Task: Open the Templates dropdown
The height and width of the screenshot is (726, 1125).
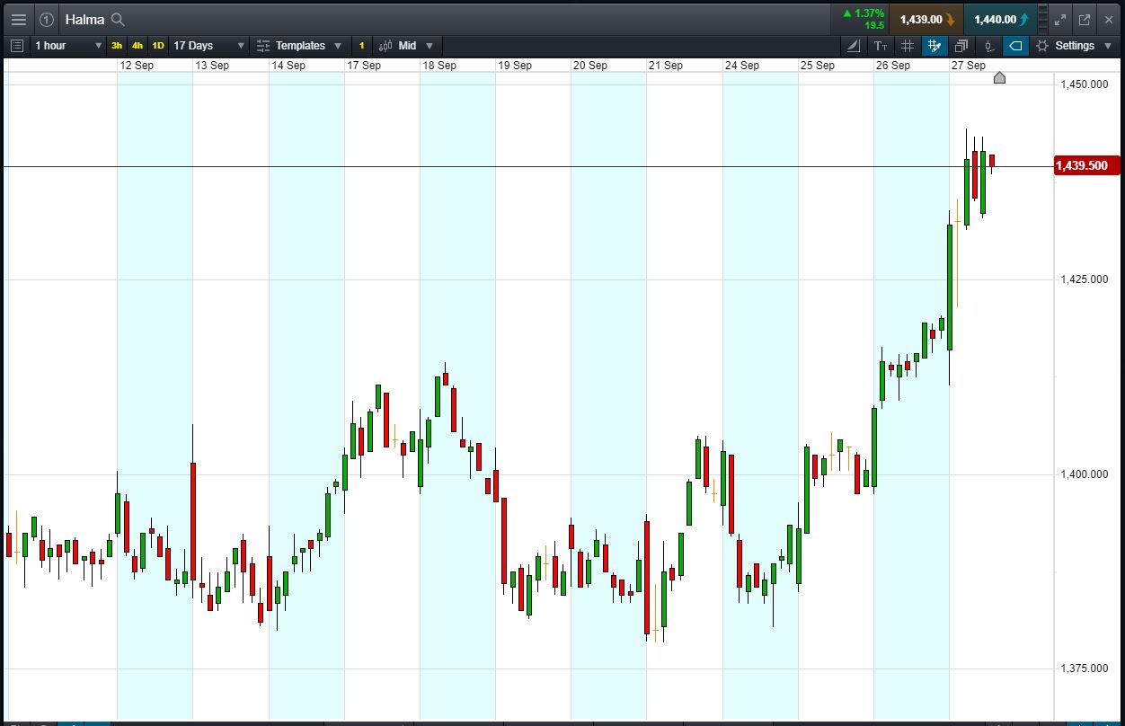Action: point(299,46)
